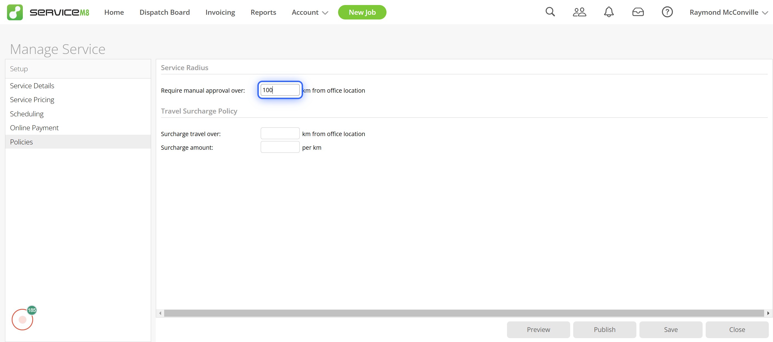The height and width of the screenshot is (342, 773).
Task: Click the 'Surcharge travel over:' label
Action: coord(191,134)
